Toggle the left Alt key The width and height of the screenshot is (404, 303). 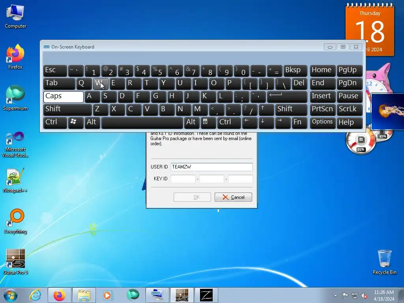(92, 123)
